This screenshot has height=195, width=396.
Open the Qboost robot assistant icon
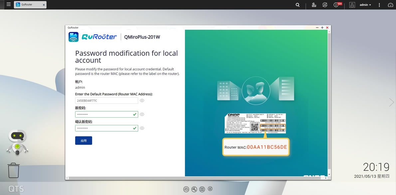point(17,142)
